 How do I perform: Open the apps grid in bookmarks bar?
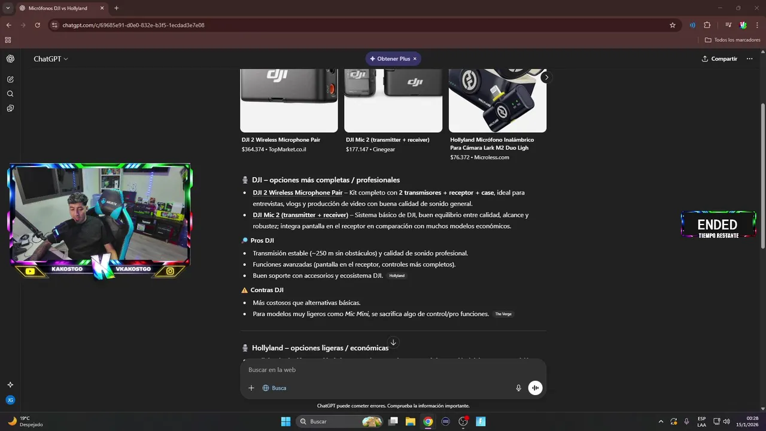click(x=8, y=40)
